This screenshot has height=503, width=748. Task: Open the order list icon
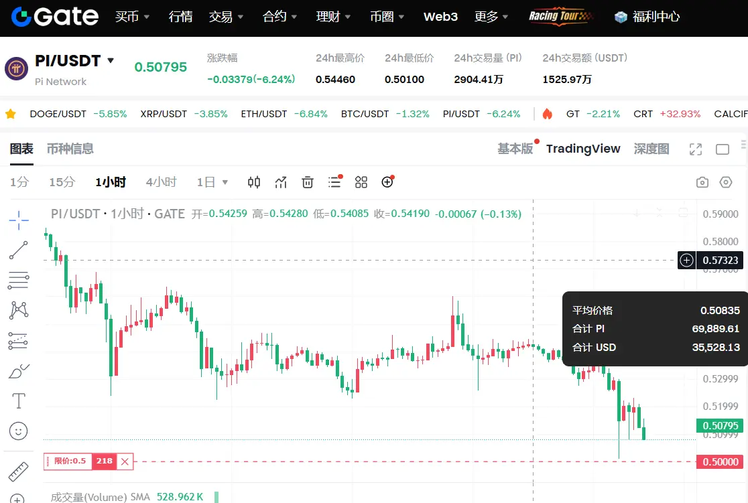click(x=335, y=182)
